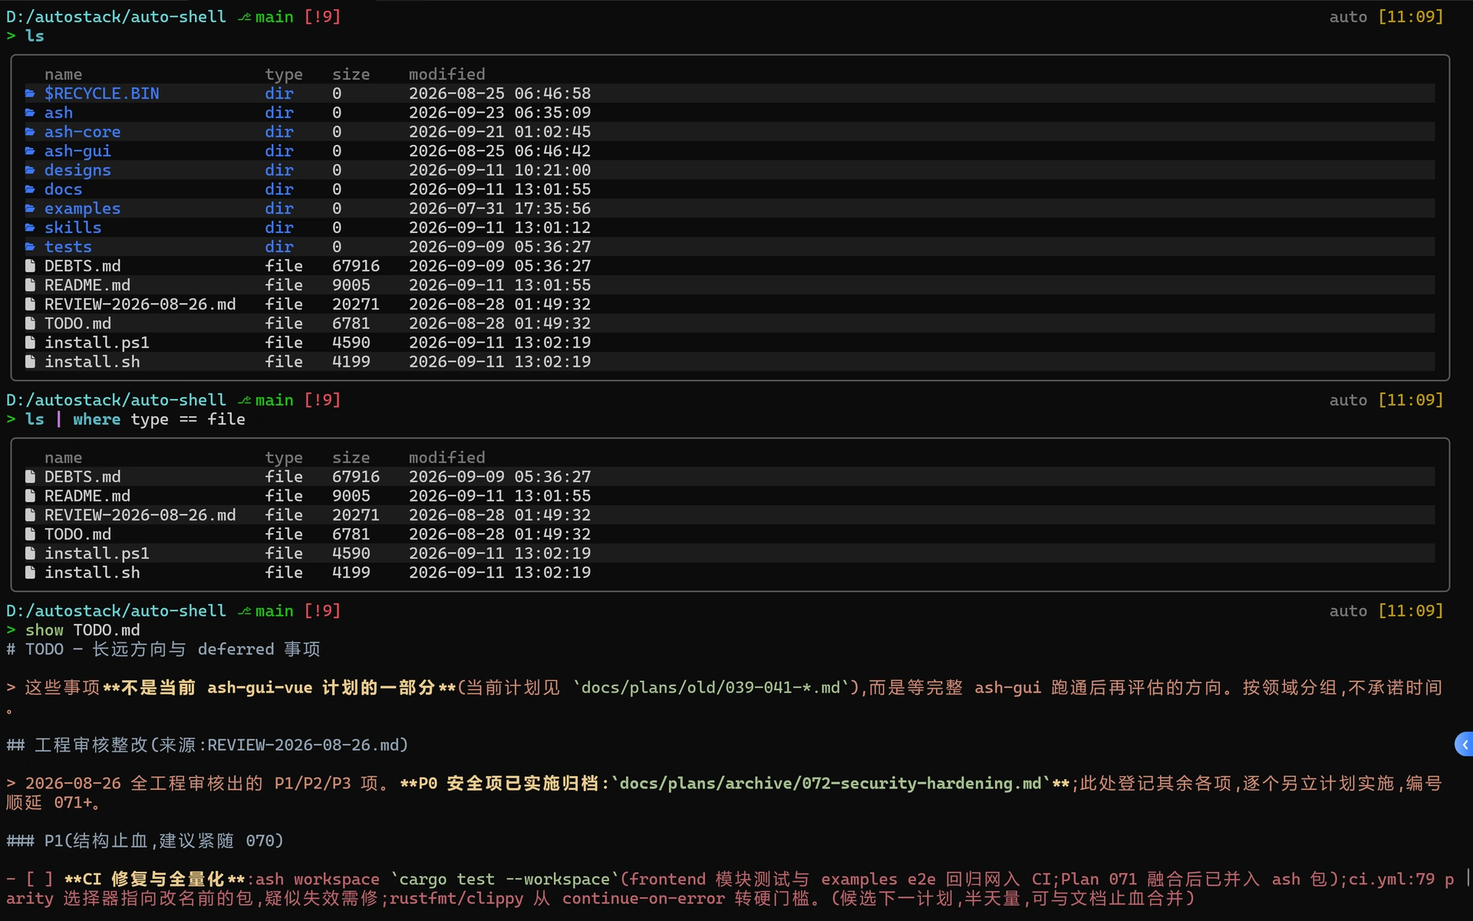The width and height of the screenshot is (1473, 921).
Task: Click the size value 4199 in filtered listing
Action: point(351,573)
